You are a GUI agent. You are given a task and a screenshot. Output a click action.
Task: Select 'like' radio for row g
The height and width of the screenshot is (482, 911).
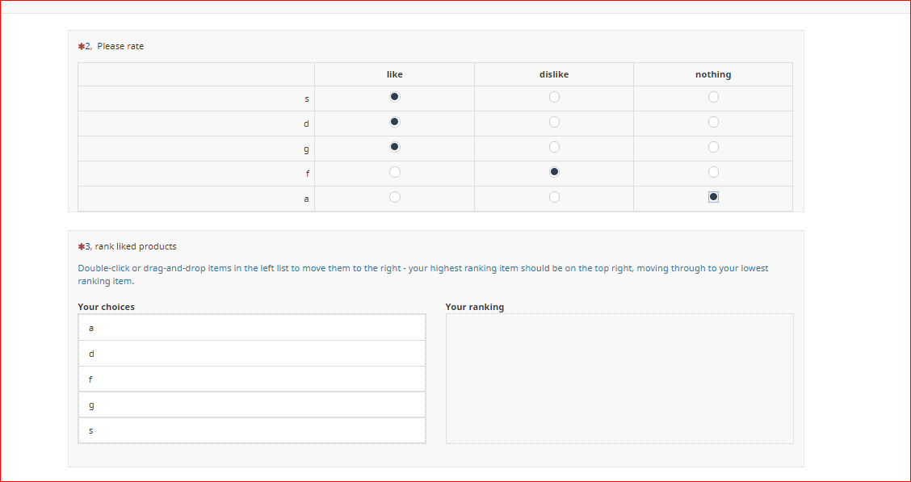(394, 147)
